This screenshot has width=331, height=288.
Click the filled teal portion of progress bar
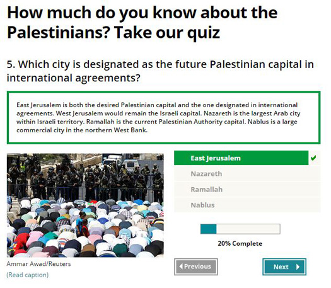[208, 229]
